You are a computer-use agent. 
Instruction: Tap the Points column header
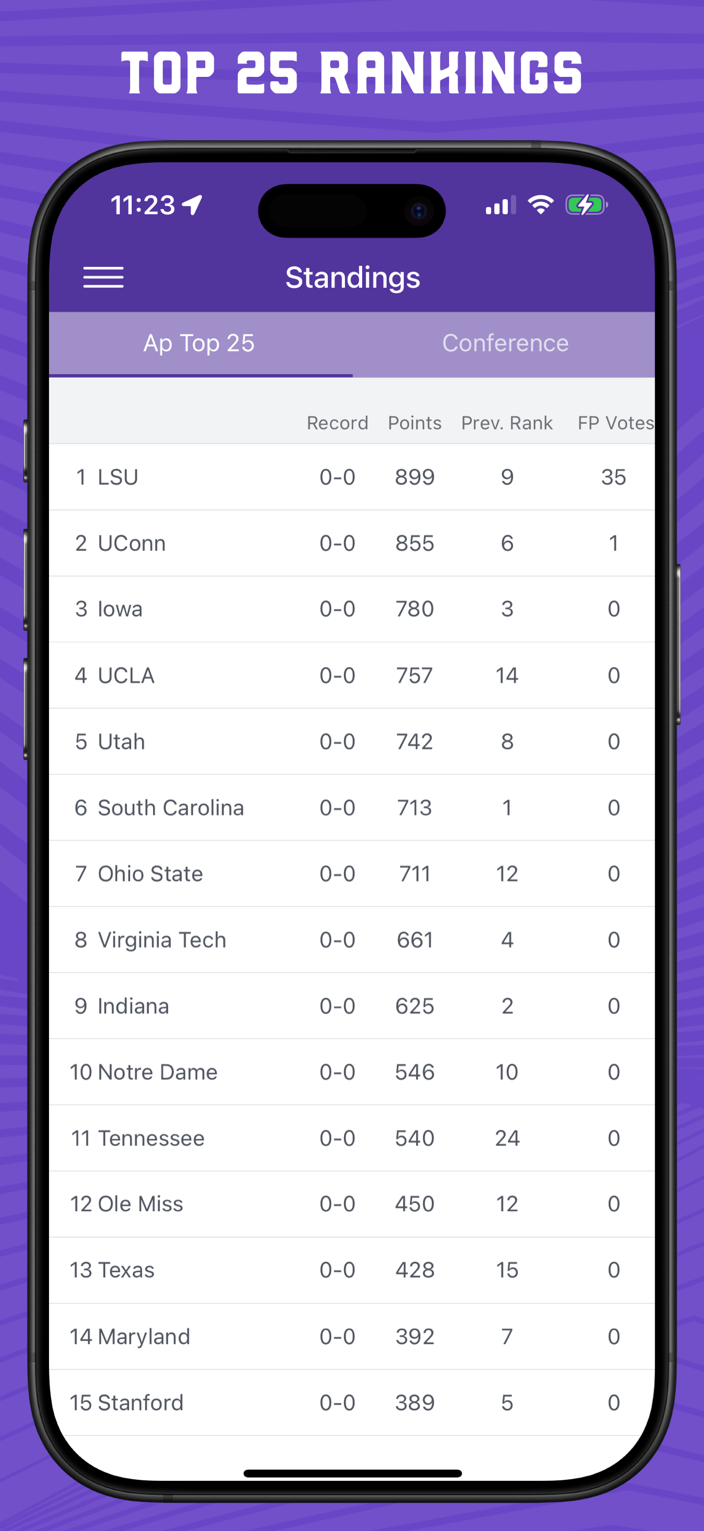(414, 423)
